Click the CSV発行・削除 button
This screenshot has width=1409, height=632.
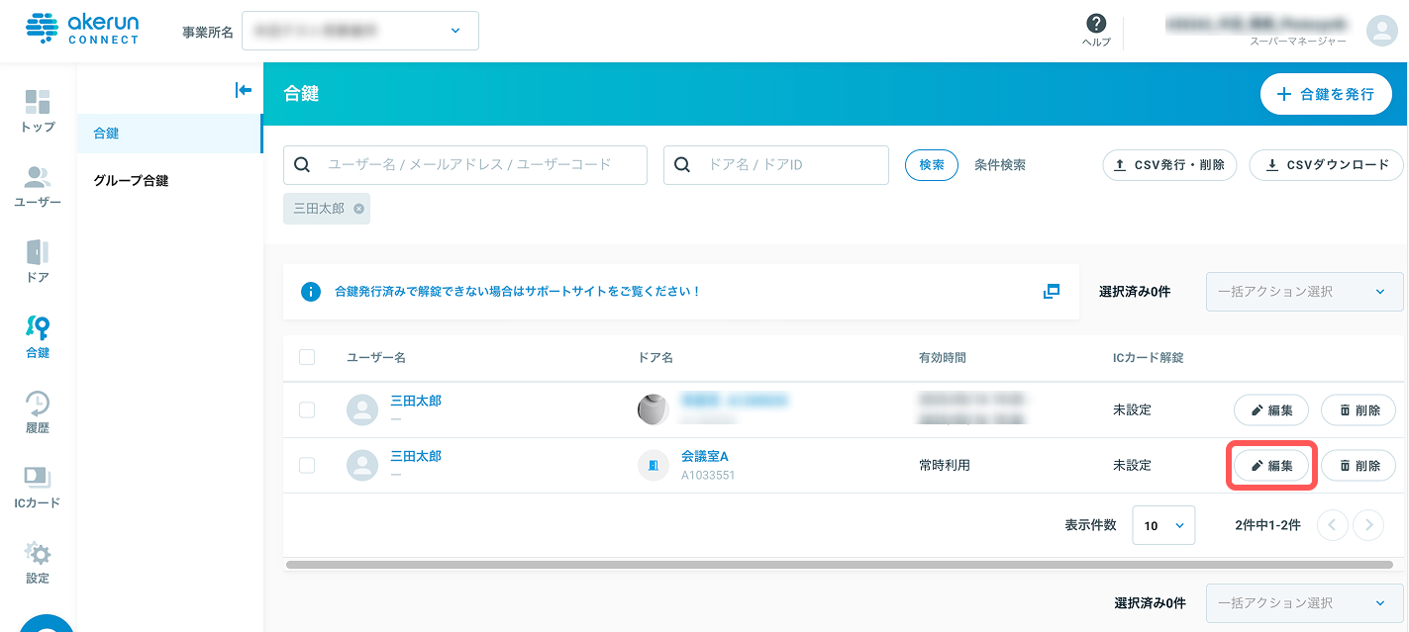(1169, 165)
